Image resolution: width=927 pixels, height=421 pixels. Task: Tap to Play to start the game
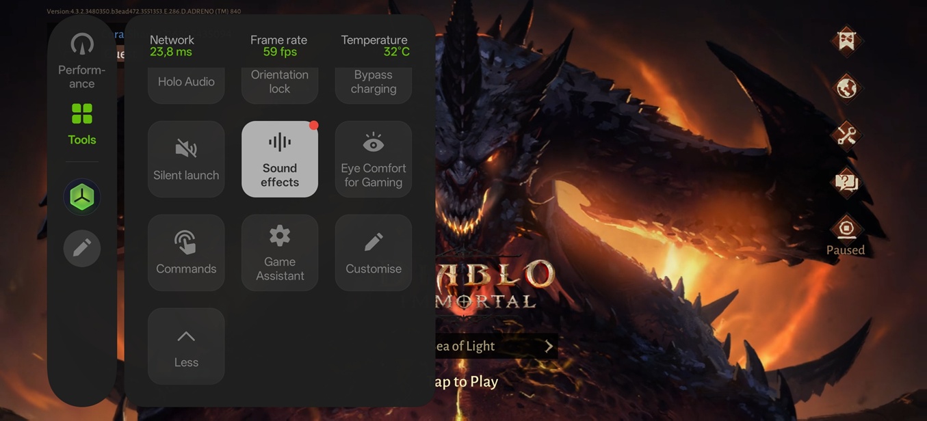465,381
